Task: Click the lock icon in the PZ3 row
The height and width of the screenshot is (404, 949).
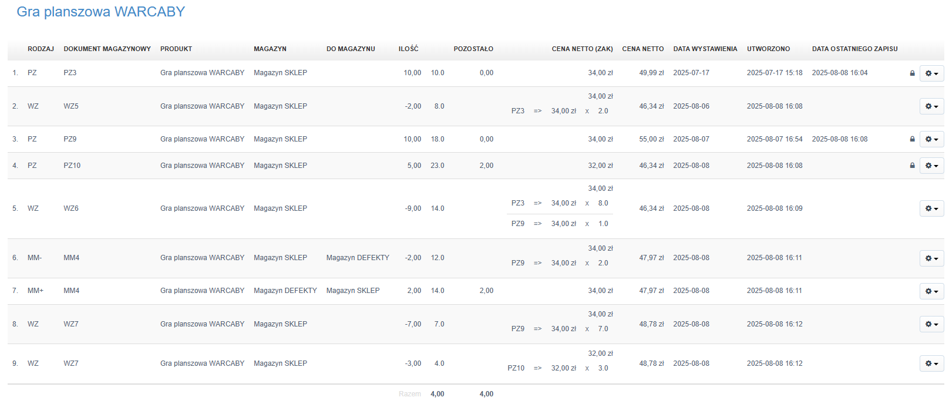Action: click(x=912, y=73)
